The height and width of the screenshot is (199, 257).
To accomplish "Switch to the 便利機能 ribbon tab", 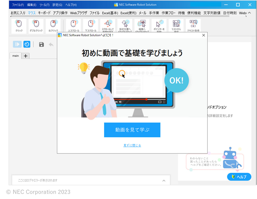I will point(194,13).
